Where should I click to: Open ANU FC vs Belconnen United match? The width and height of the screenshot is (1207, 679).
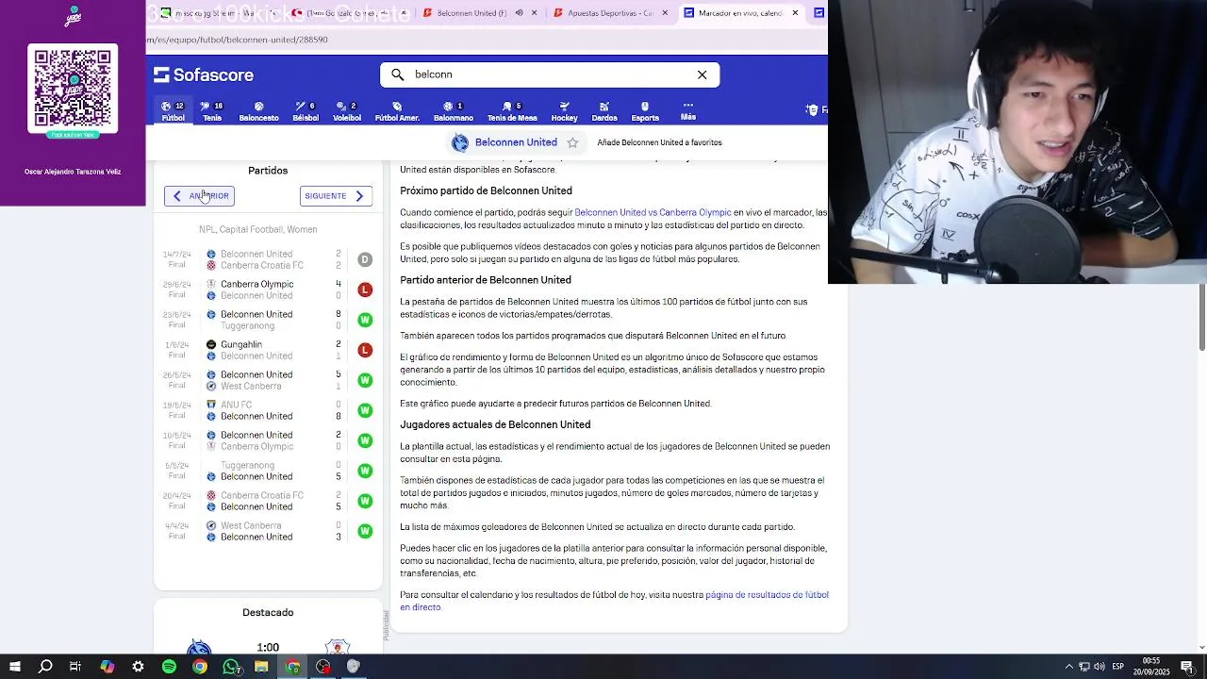268,410
